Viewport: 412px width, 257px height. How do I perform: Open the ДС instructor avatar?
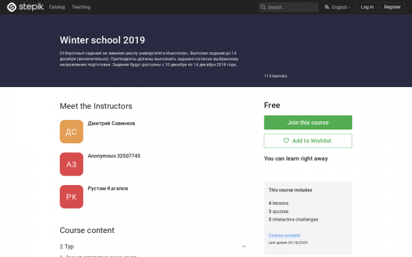(x=71, y=132)
